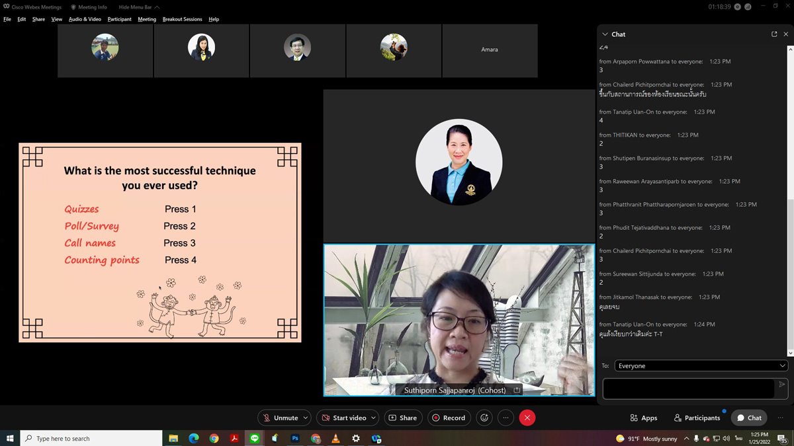Click the pin icon beside the speaker name
The width and height of the screenshot is (794, 446).
click(517, 390)
